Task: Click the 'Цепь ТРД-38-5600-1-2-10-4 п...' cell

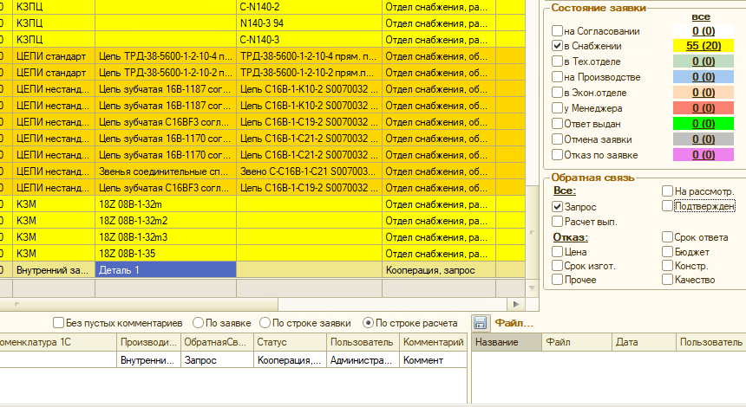Action: [x=166, y=56]
